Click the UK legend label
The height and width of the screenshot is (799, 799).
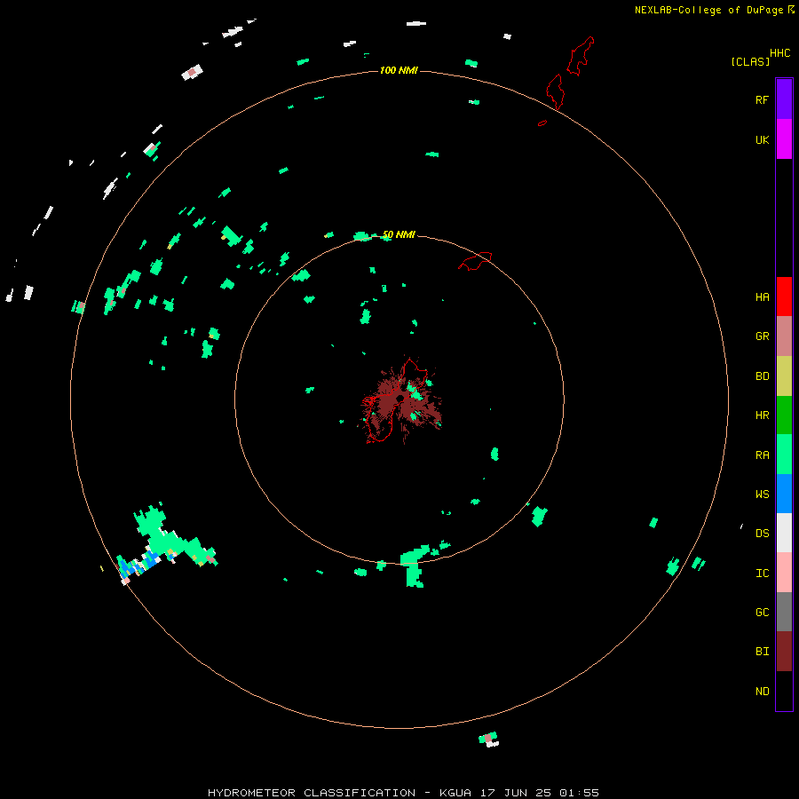pos(762,139)
